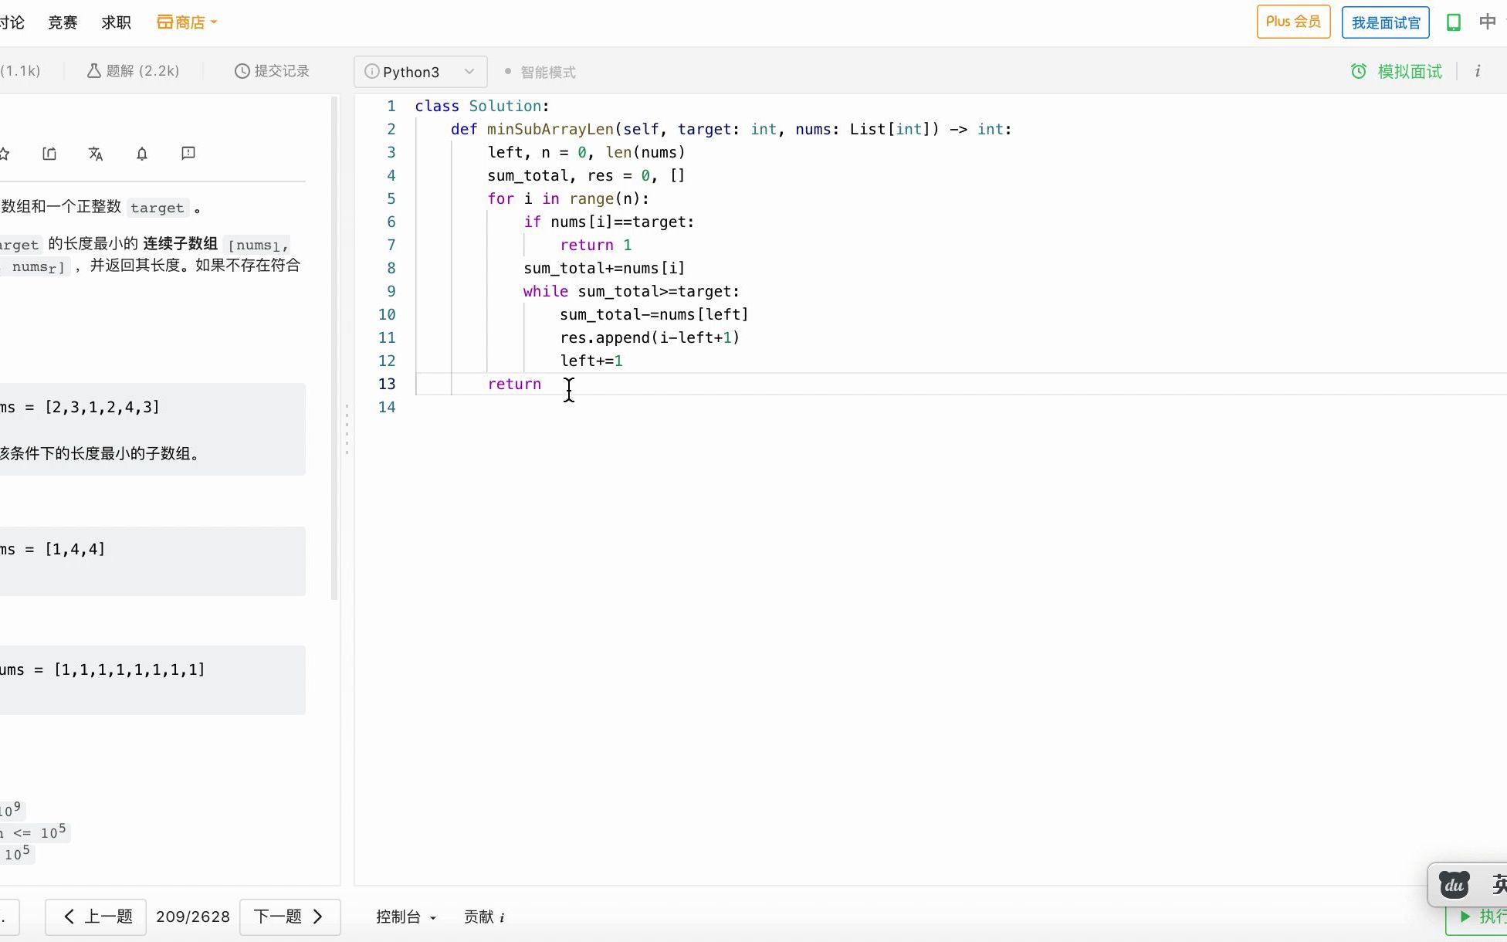Click the notification bell icon
This screenshot has height=942, width=1507.
pos(142,154)
